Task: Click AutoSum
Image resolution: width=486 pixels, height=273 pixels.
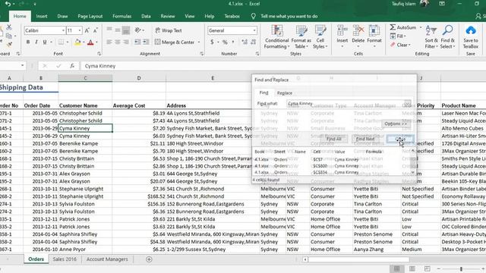Action: point(402,27)
